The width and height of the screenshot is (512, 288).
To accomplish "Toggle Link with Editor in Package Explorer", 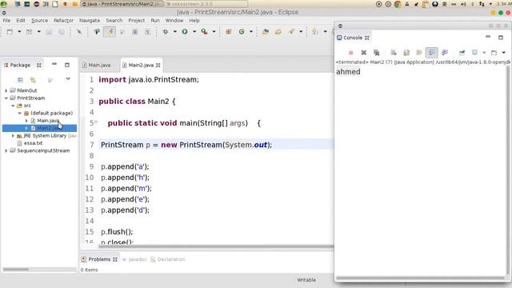I will click(x=33, y=80).
